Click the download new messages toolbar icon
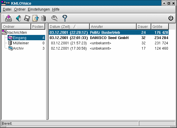Viewport: 177px width, 128px height. tap(8, 18)
